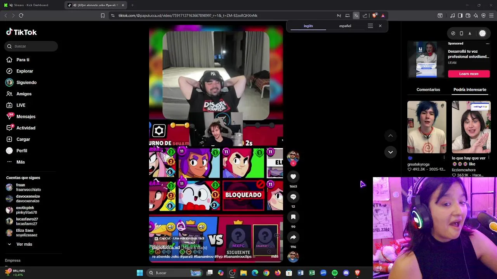The image size is (497, 279).
Task: Switch to Stream - Kick Dashboard tab
Action: click(31, 5)
